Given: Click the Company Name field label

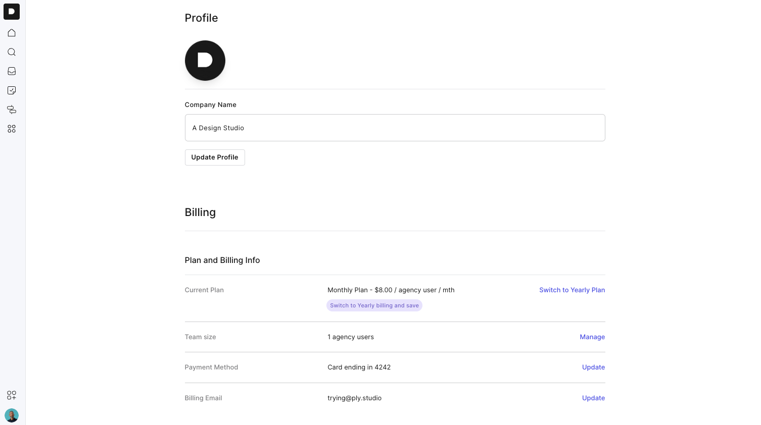Looking at the screenshot, I should [x=210, y=104].
